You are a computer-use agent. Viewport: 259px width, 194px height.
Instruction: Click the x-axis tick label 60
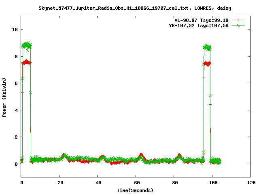click(137, 183)
